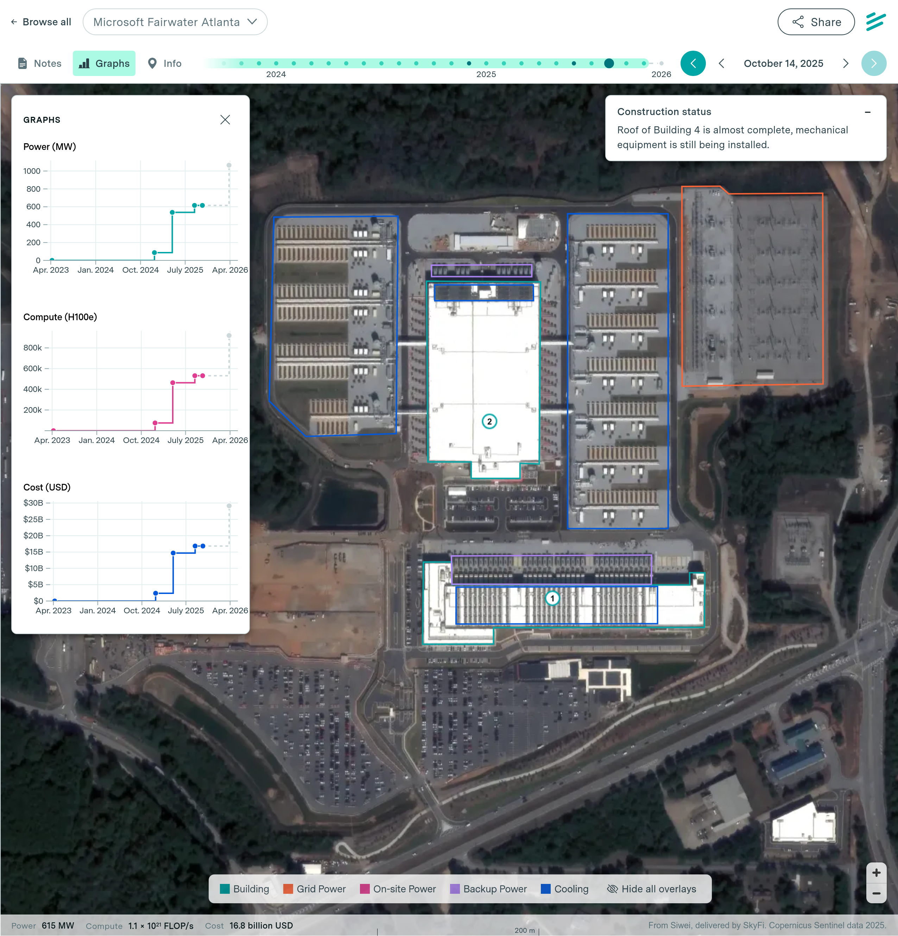Close the Graphs panel

[225, 120]
